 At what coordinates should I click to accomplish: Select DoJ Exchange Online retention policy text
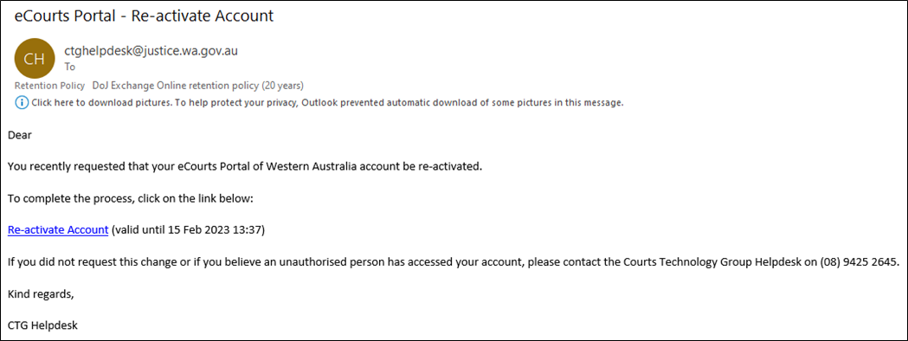tap(198, 86)
